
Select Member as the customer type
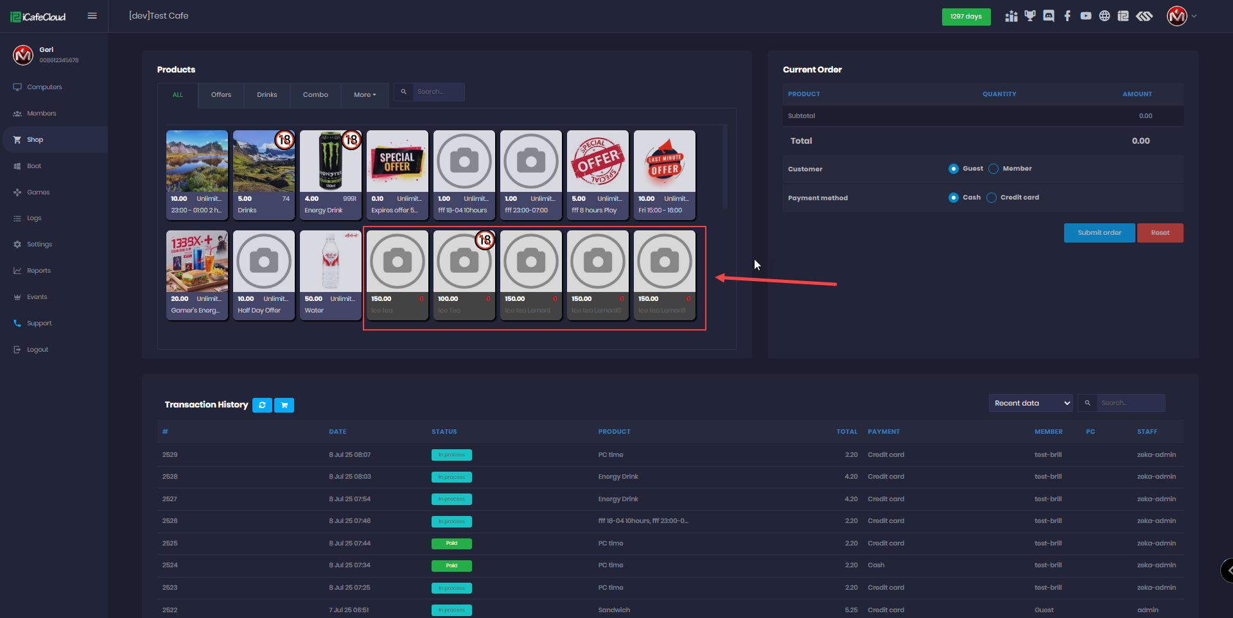993,169
